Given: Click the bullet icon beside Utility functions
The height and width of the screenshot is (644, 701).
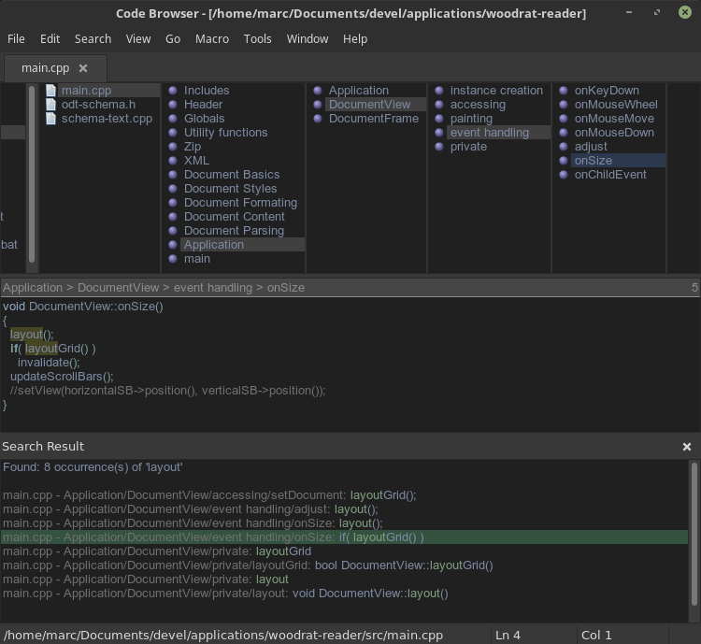Looking at the screenshot, I should [173, 133].
